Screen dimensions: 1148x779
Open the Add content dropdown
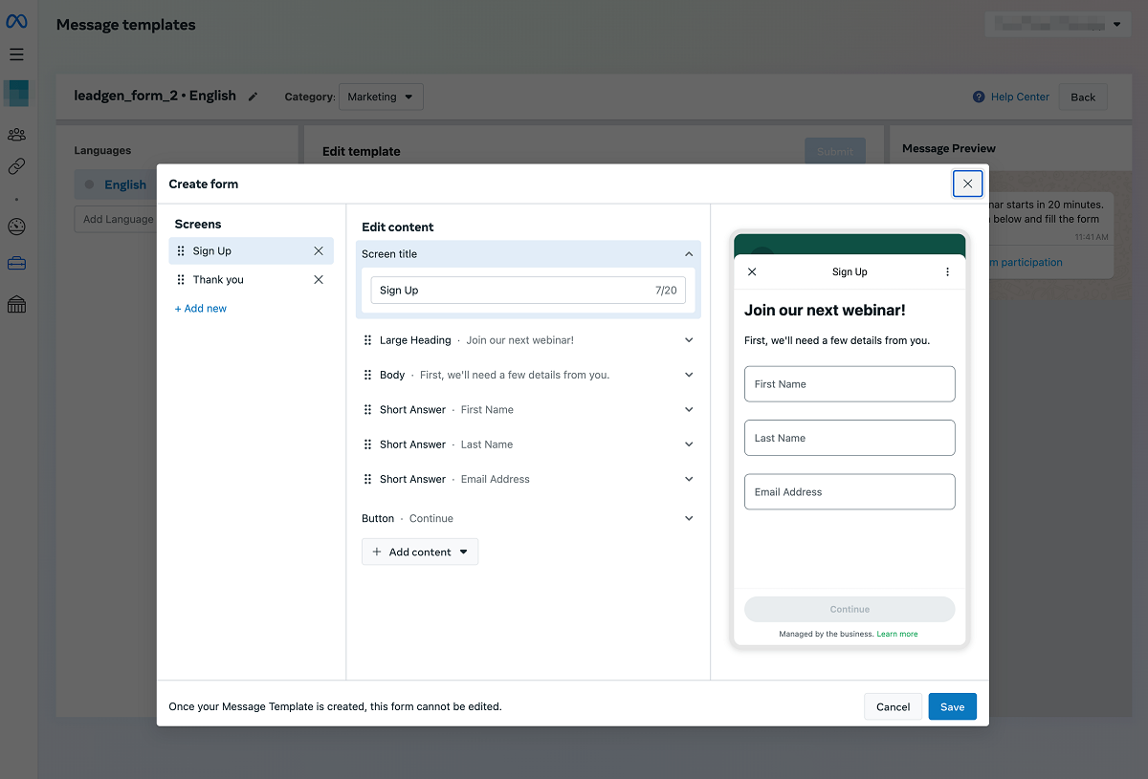pyautogui.click(x=420, y=552)
